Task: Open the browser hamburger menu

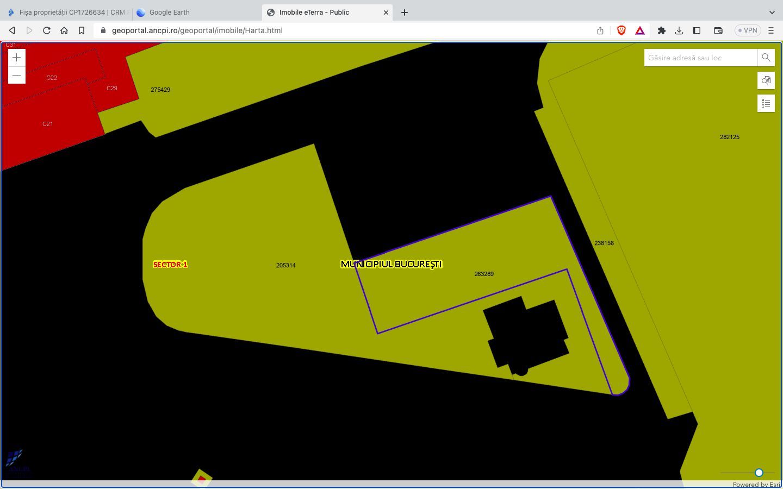Action: [770, 30]
